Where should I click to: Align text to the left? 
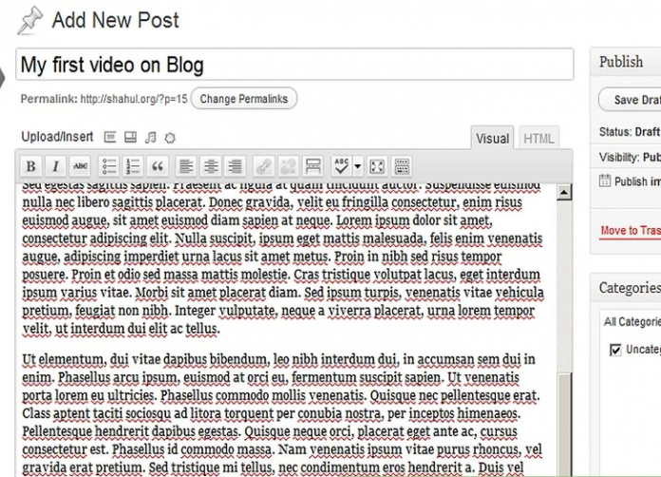click(x=186, y=166)
